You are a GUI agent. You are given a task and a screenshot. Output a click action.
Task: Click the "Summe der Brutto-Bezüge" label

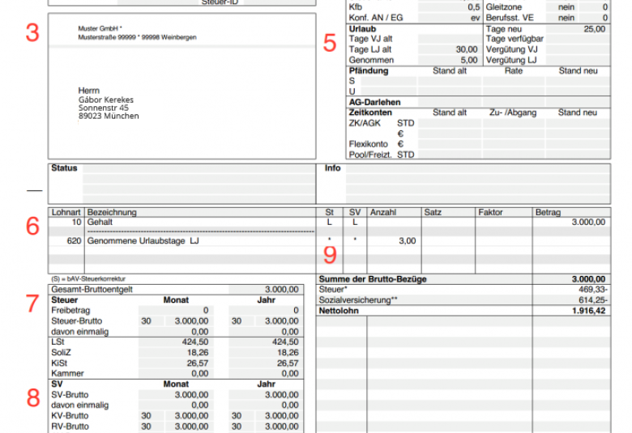[373, 279]
